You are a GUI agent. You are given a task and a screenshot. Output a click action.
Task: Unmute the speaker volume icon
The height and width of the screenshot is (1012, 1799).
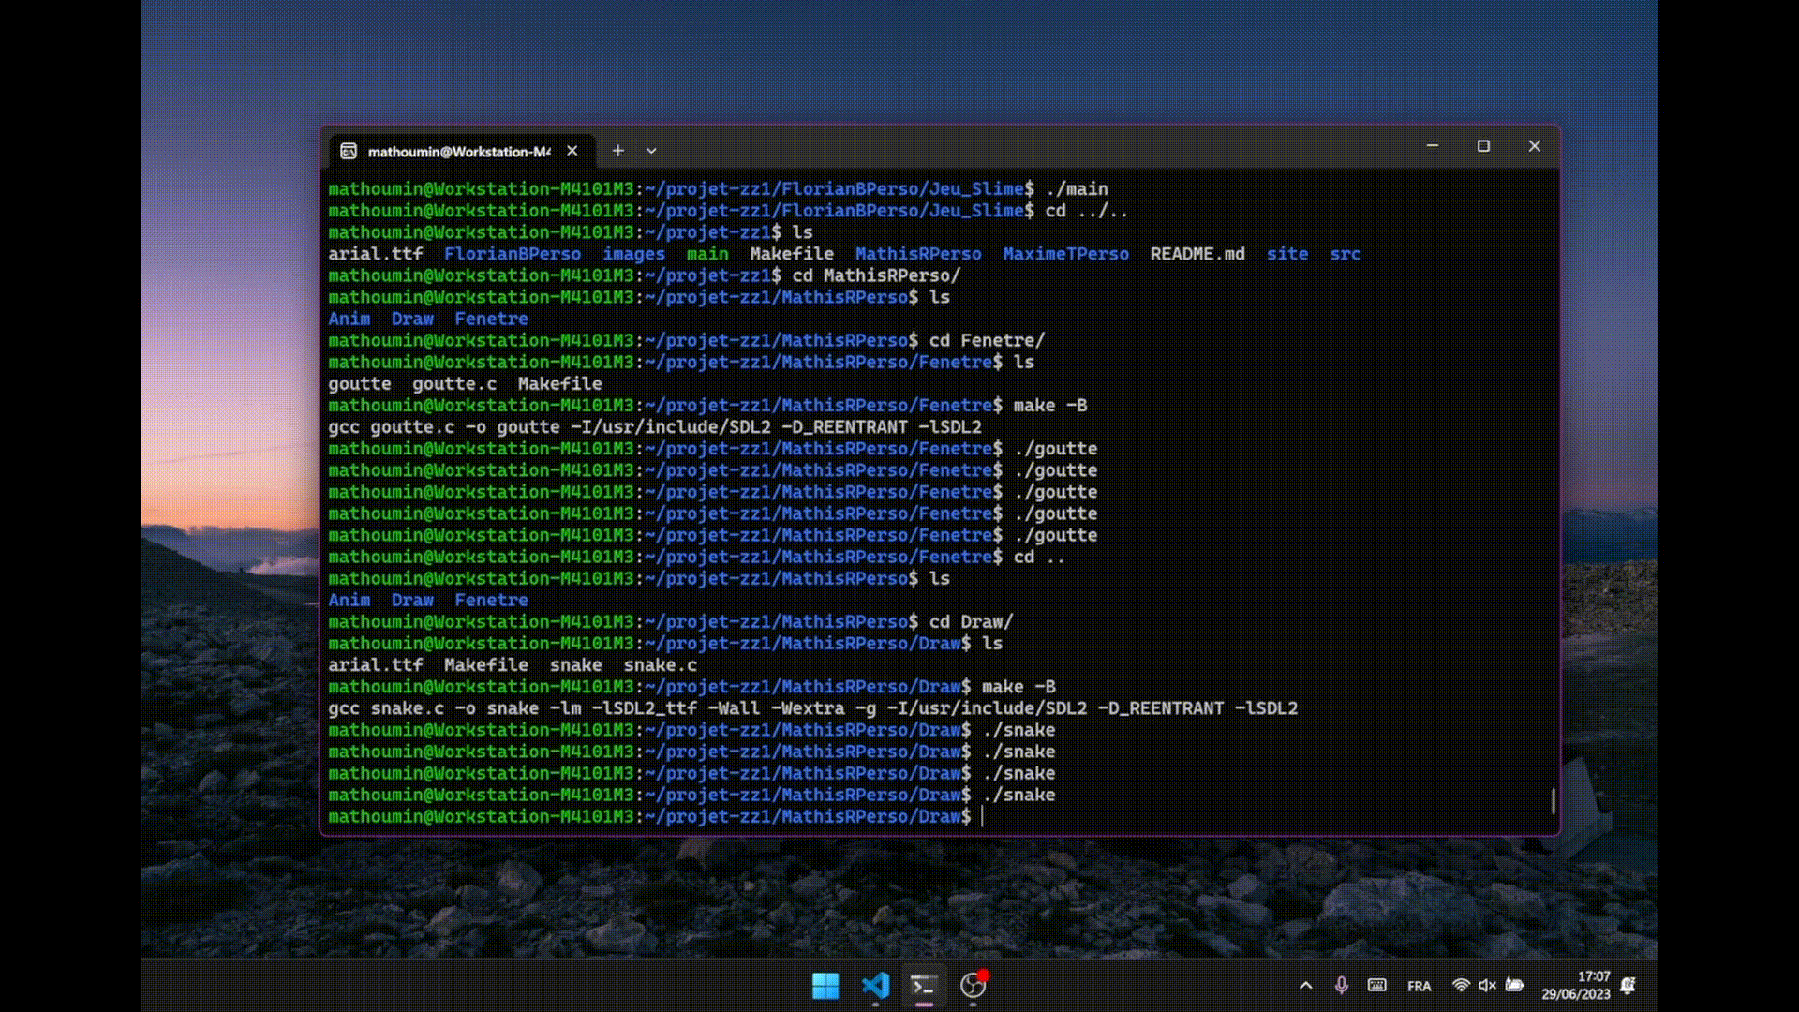[x=1487, y=985]
